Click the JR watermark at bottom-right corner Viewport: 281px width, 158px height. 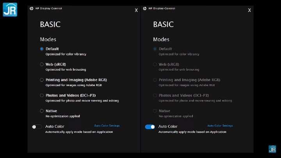pos(272,149)
